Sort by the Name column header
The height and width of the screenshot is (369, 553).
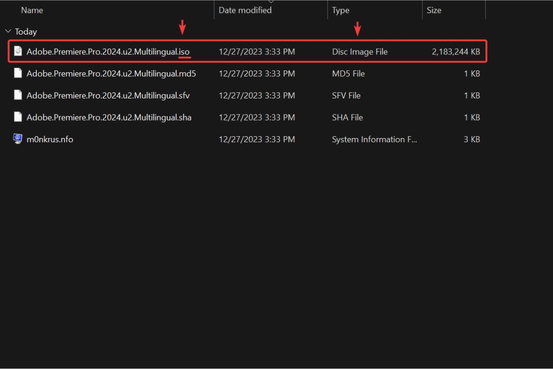[32, 10]
